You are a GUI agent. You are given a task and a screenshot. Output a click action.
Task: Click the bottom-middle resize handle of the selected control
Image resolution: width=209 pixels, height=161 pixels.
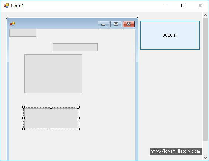coord(51,129)
